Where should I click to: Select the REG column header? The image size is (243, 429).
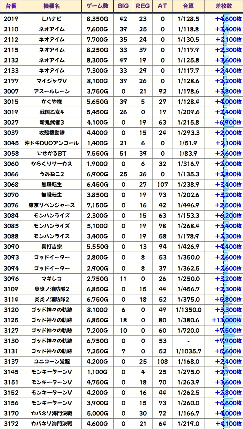pos(143,6)
